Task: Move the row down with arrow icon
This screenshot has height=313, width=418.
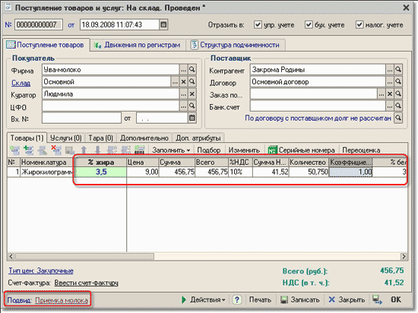Action: (x=98, y=150)
